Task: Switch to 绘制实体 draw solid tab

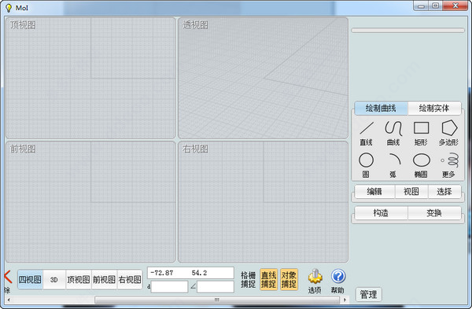Action: tap(434, 109)
